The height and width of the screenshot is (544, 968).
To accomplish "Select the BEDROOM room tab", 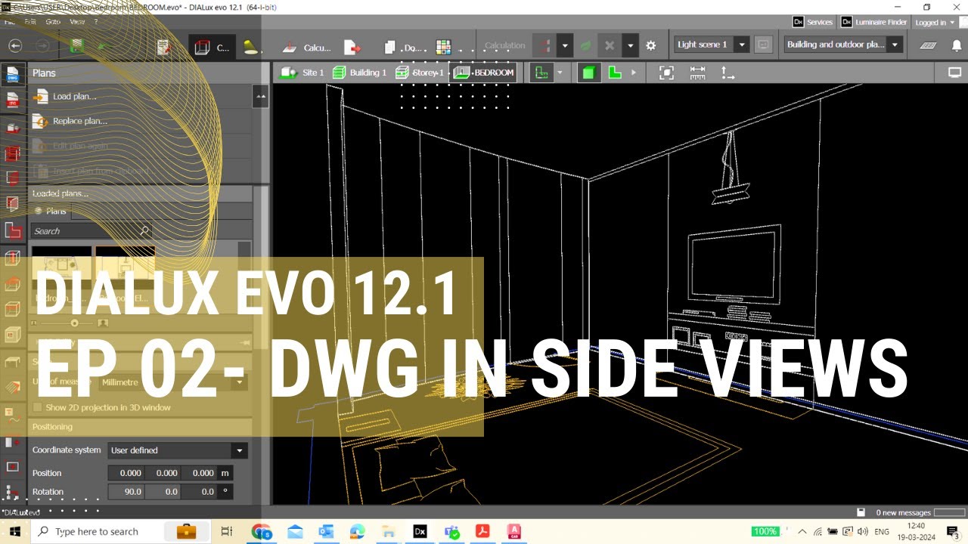I will click(x=484, y=73).
